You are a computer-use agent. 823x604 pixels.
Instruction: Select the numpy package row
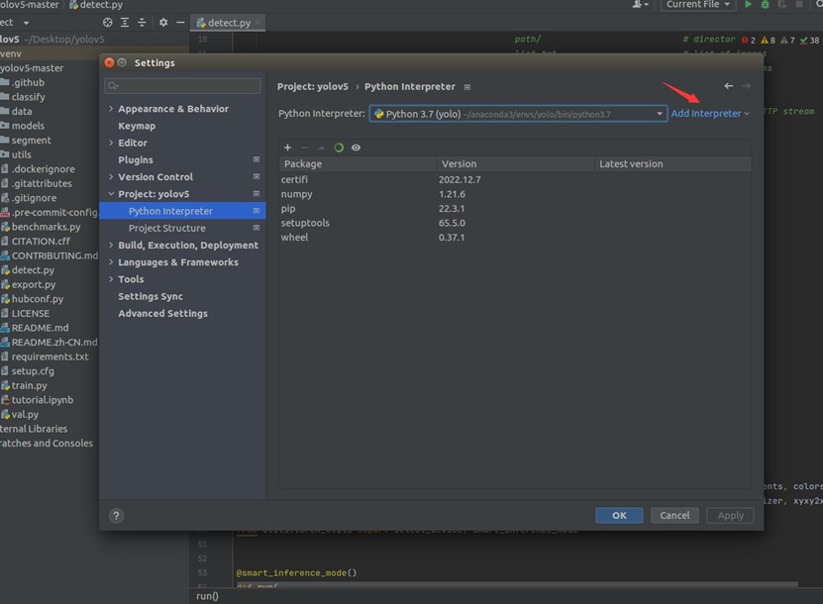pyautogui.click(x=515, y=194)
